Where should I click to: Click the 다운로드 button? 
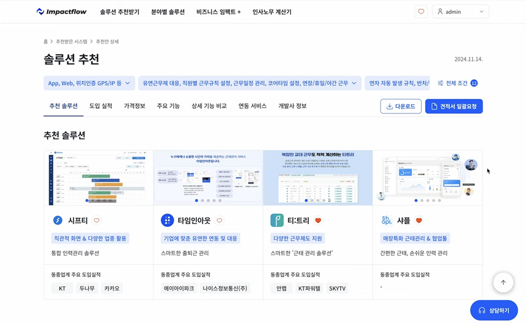coord(401,106)
